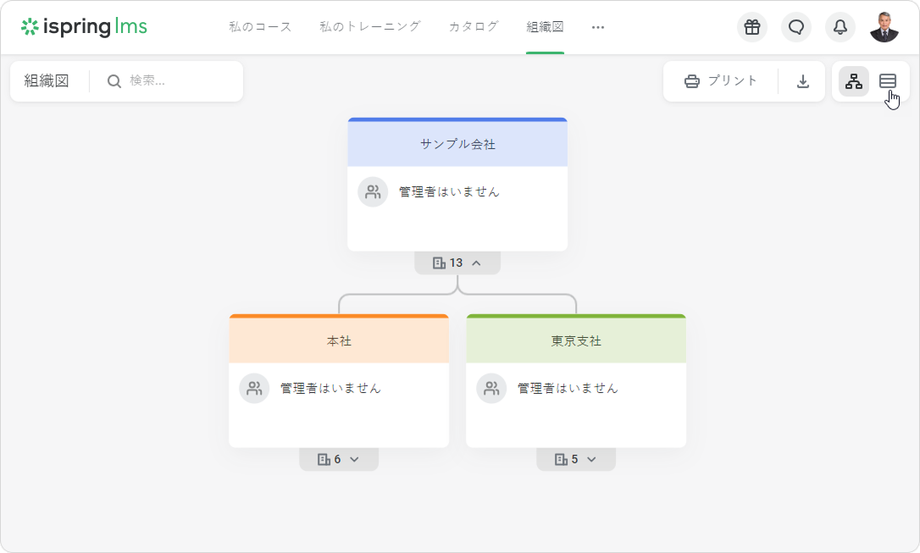Open the カタログ tab

tap(474, 27)
